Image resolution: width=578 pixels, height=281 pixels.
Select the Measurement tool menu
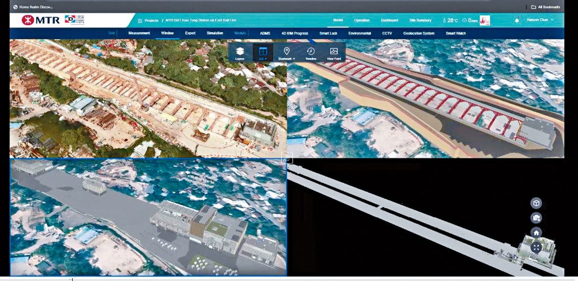139,33
